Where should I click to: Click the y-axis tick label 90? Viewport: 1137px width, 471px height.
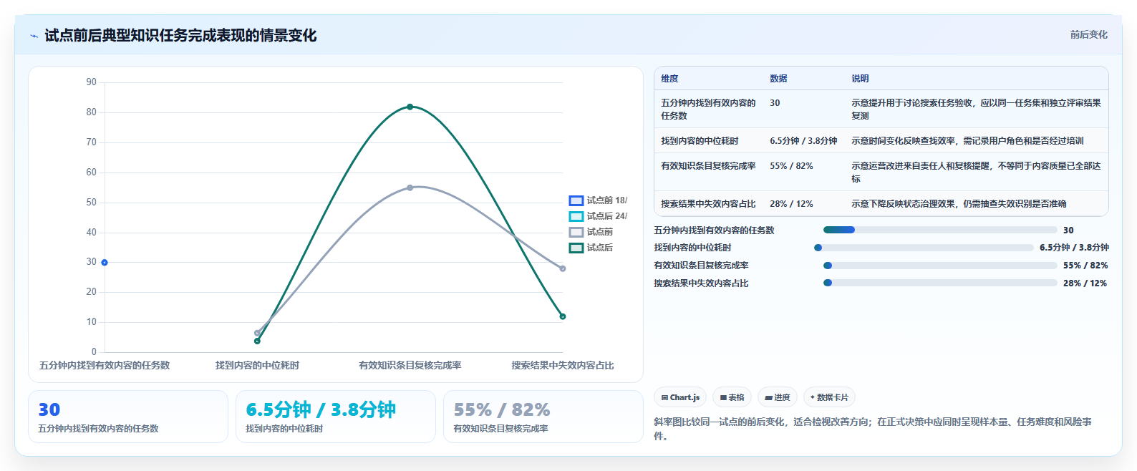pos(91,82)
